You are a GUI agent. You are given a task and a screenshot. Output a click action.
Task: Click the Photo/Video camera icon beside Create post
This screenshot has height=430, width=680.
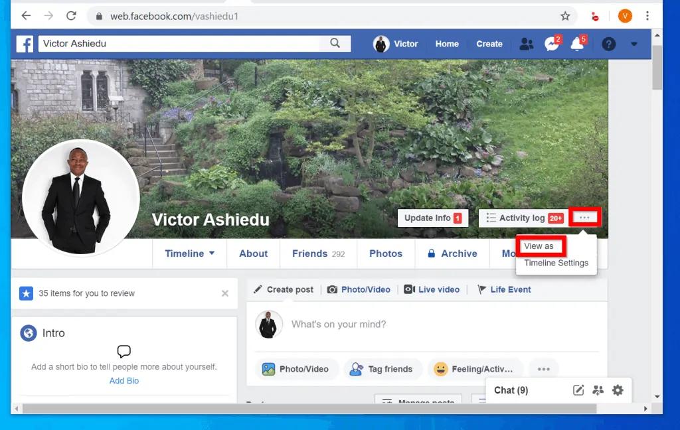pos(332,289)
